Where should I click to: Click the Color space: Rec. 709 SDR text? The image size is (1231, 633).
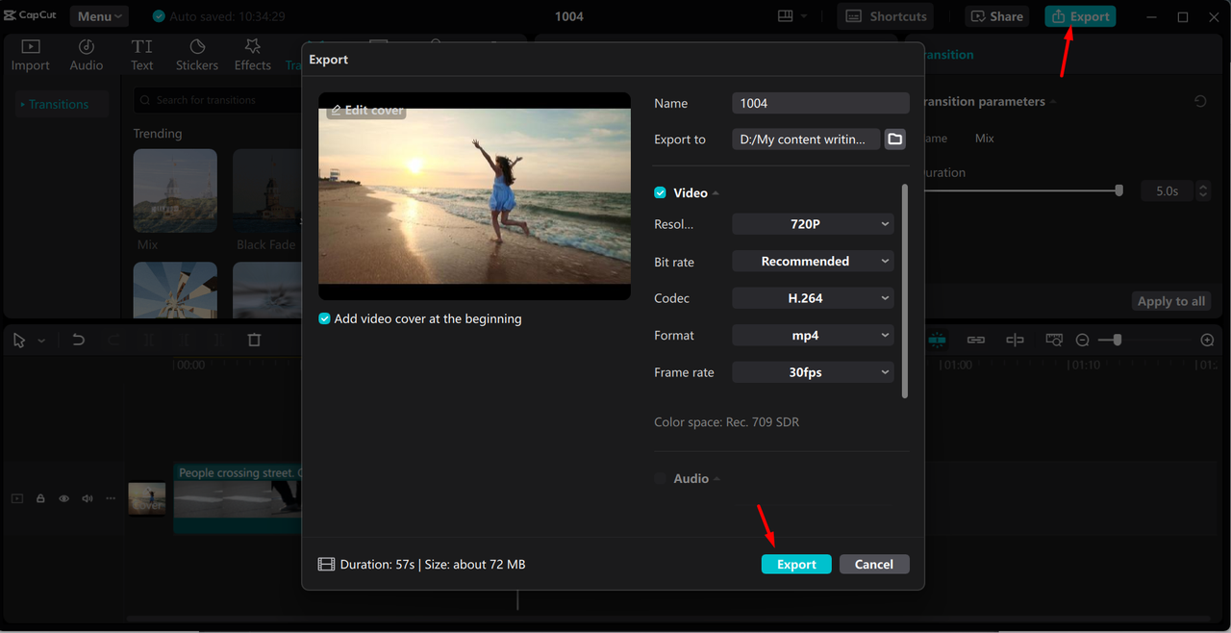pyautogui.click(x=726, y=422)
